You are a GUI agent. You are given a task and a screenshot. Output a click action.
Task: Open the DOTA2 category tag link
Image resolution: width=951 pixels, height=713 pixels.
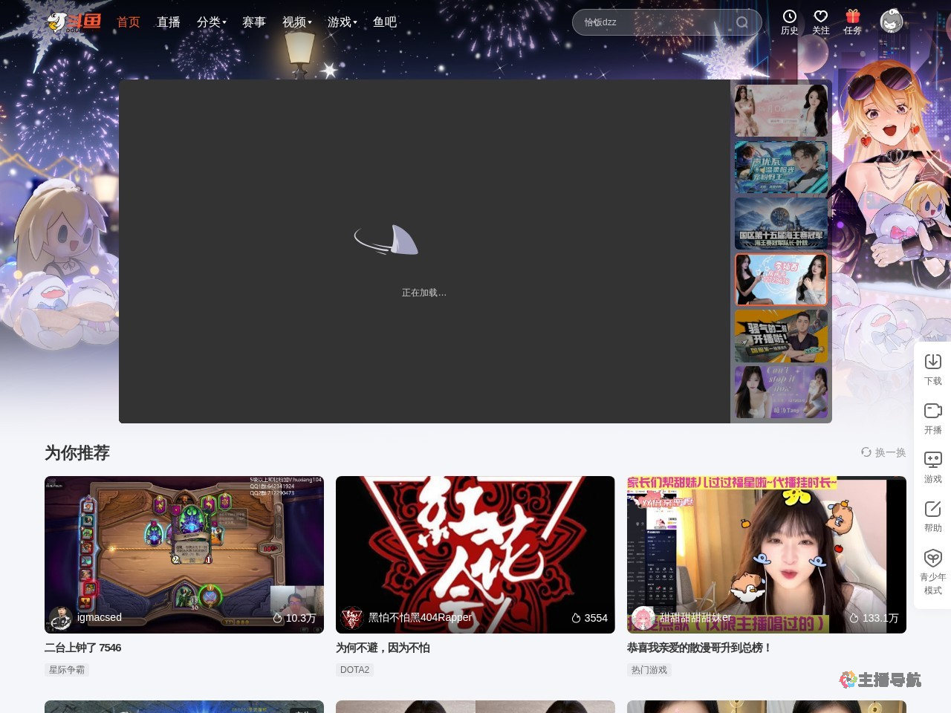pos(354,669)
